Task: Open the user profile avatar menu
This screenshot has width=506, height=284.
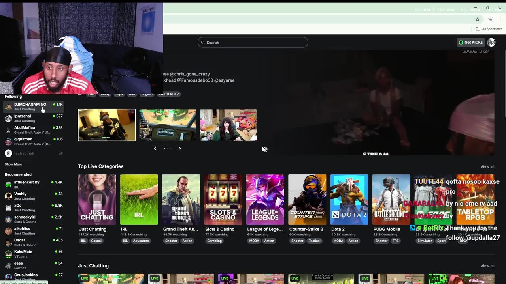Action: (491, 42)
